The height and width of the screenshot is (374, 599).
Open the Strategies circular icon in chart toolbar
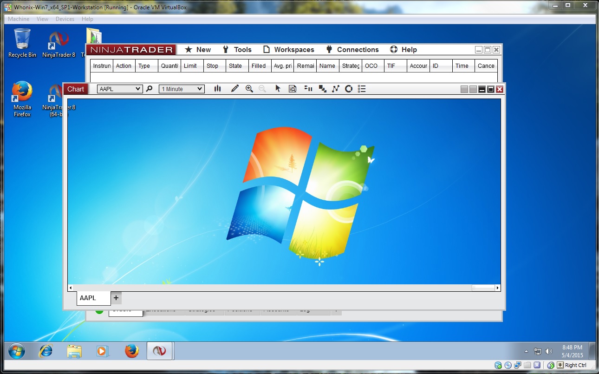tap(349, 89)
